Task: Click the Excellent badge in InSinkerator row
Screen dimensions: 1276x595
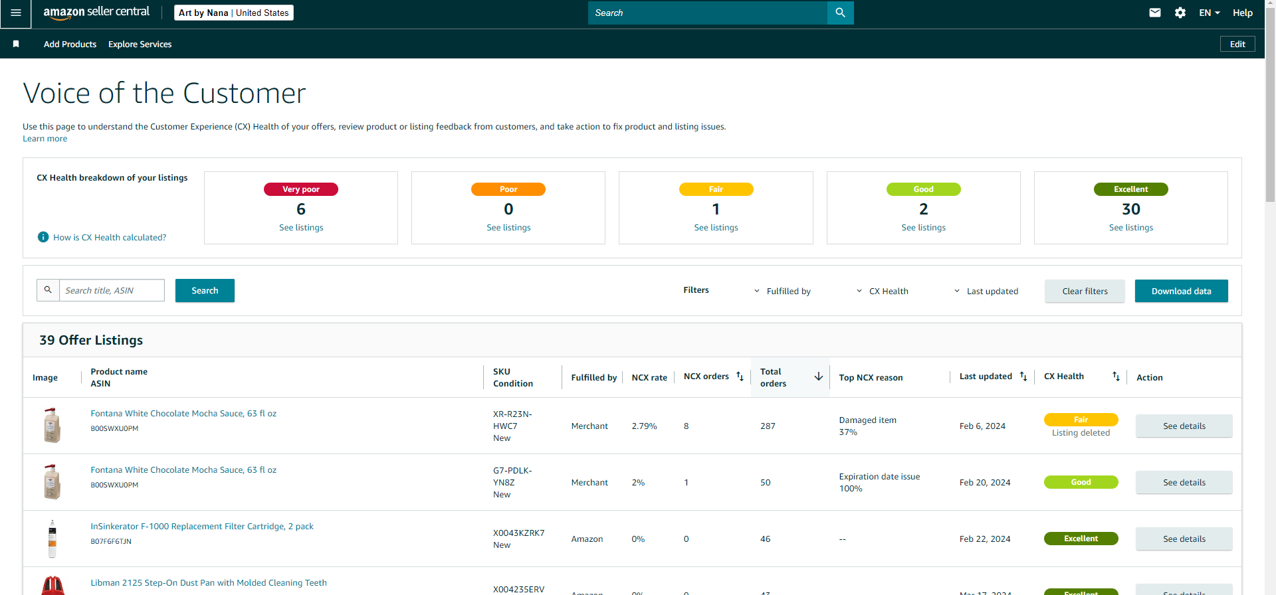Action: [1081, 539]
